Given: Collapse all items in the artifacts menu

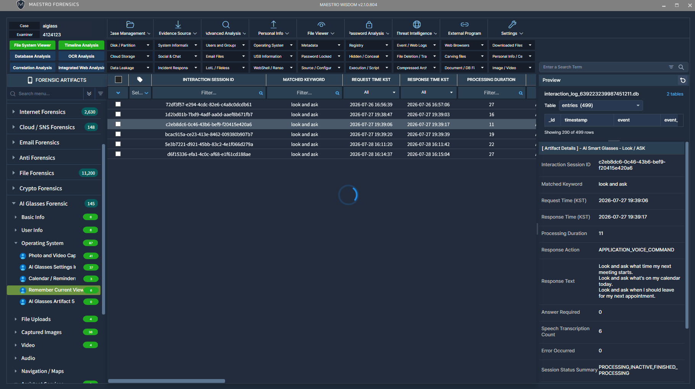Looking at the screenshot, I should tap(89, 94).
